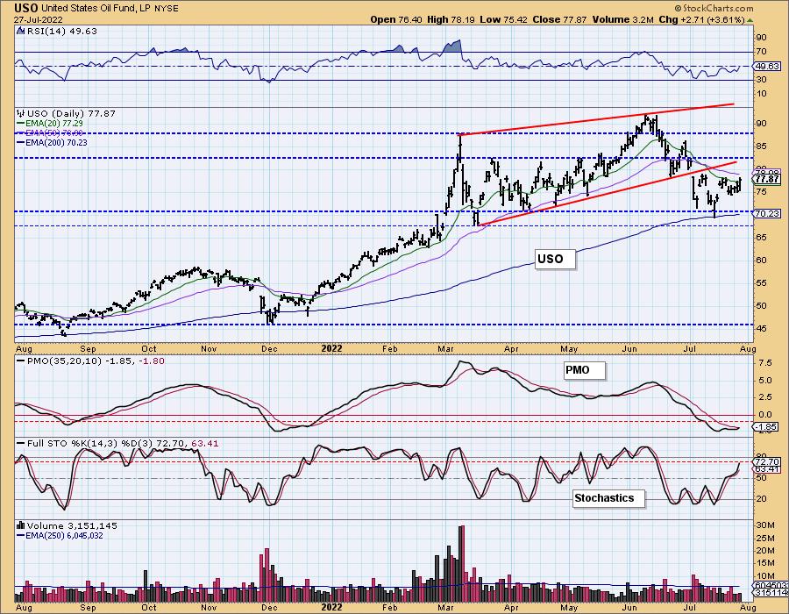
Task: Click the Jun label under the price chart
Action: (x=629, y=349)
